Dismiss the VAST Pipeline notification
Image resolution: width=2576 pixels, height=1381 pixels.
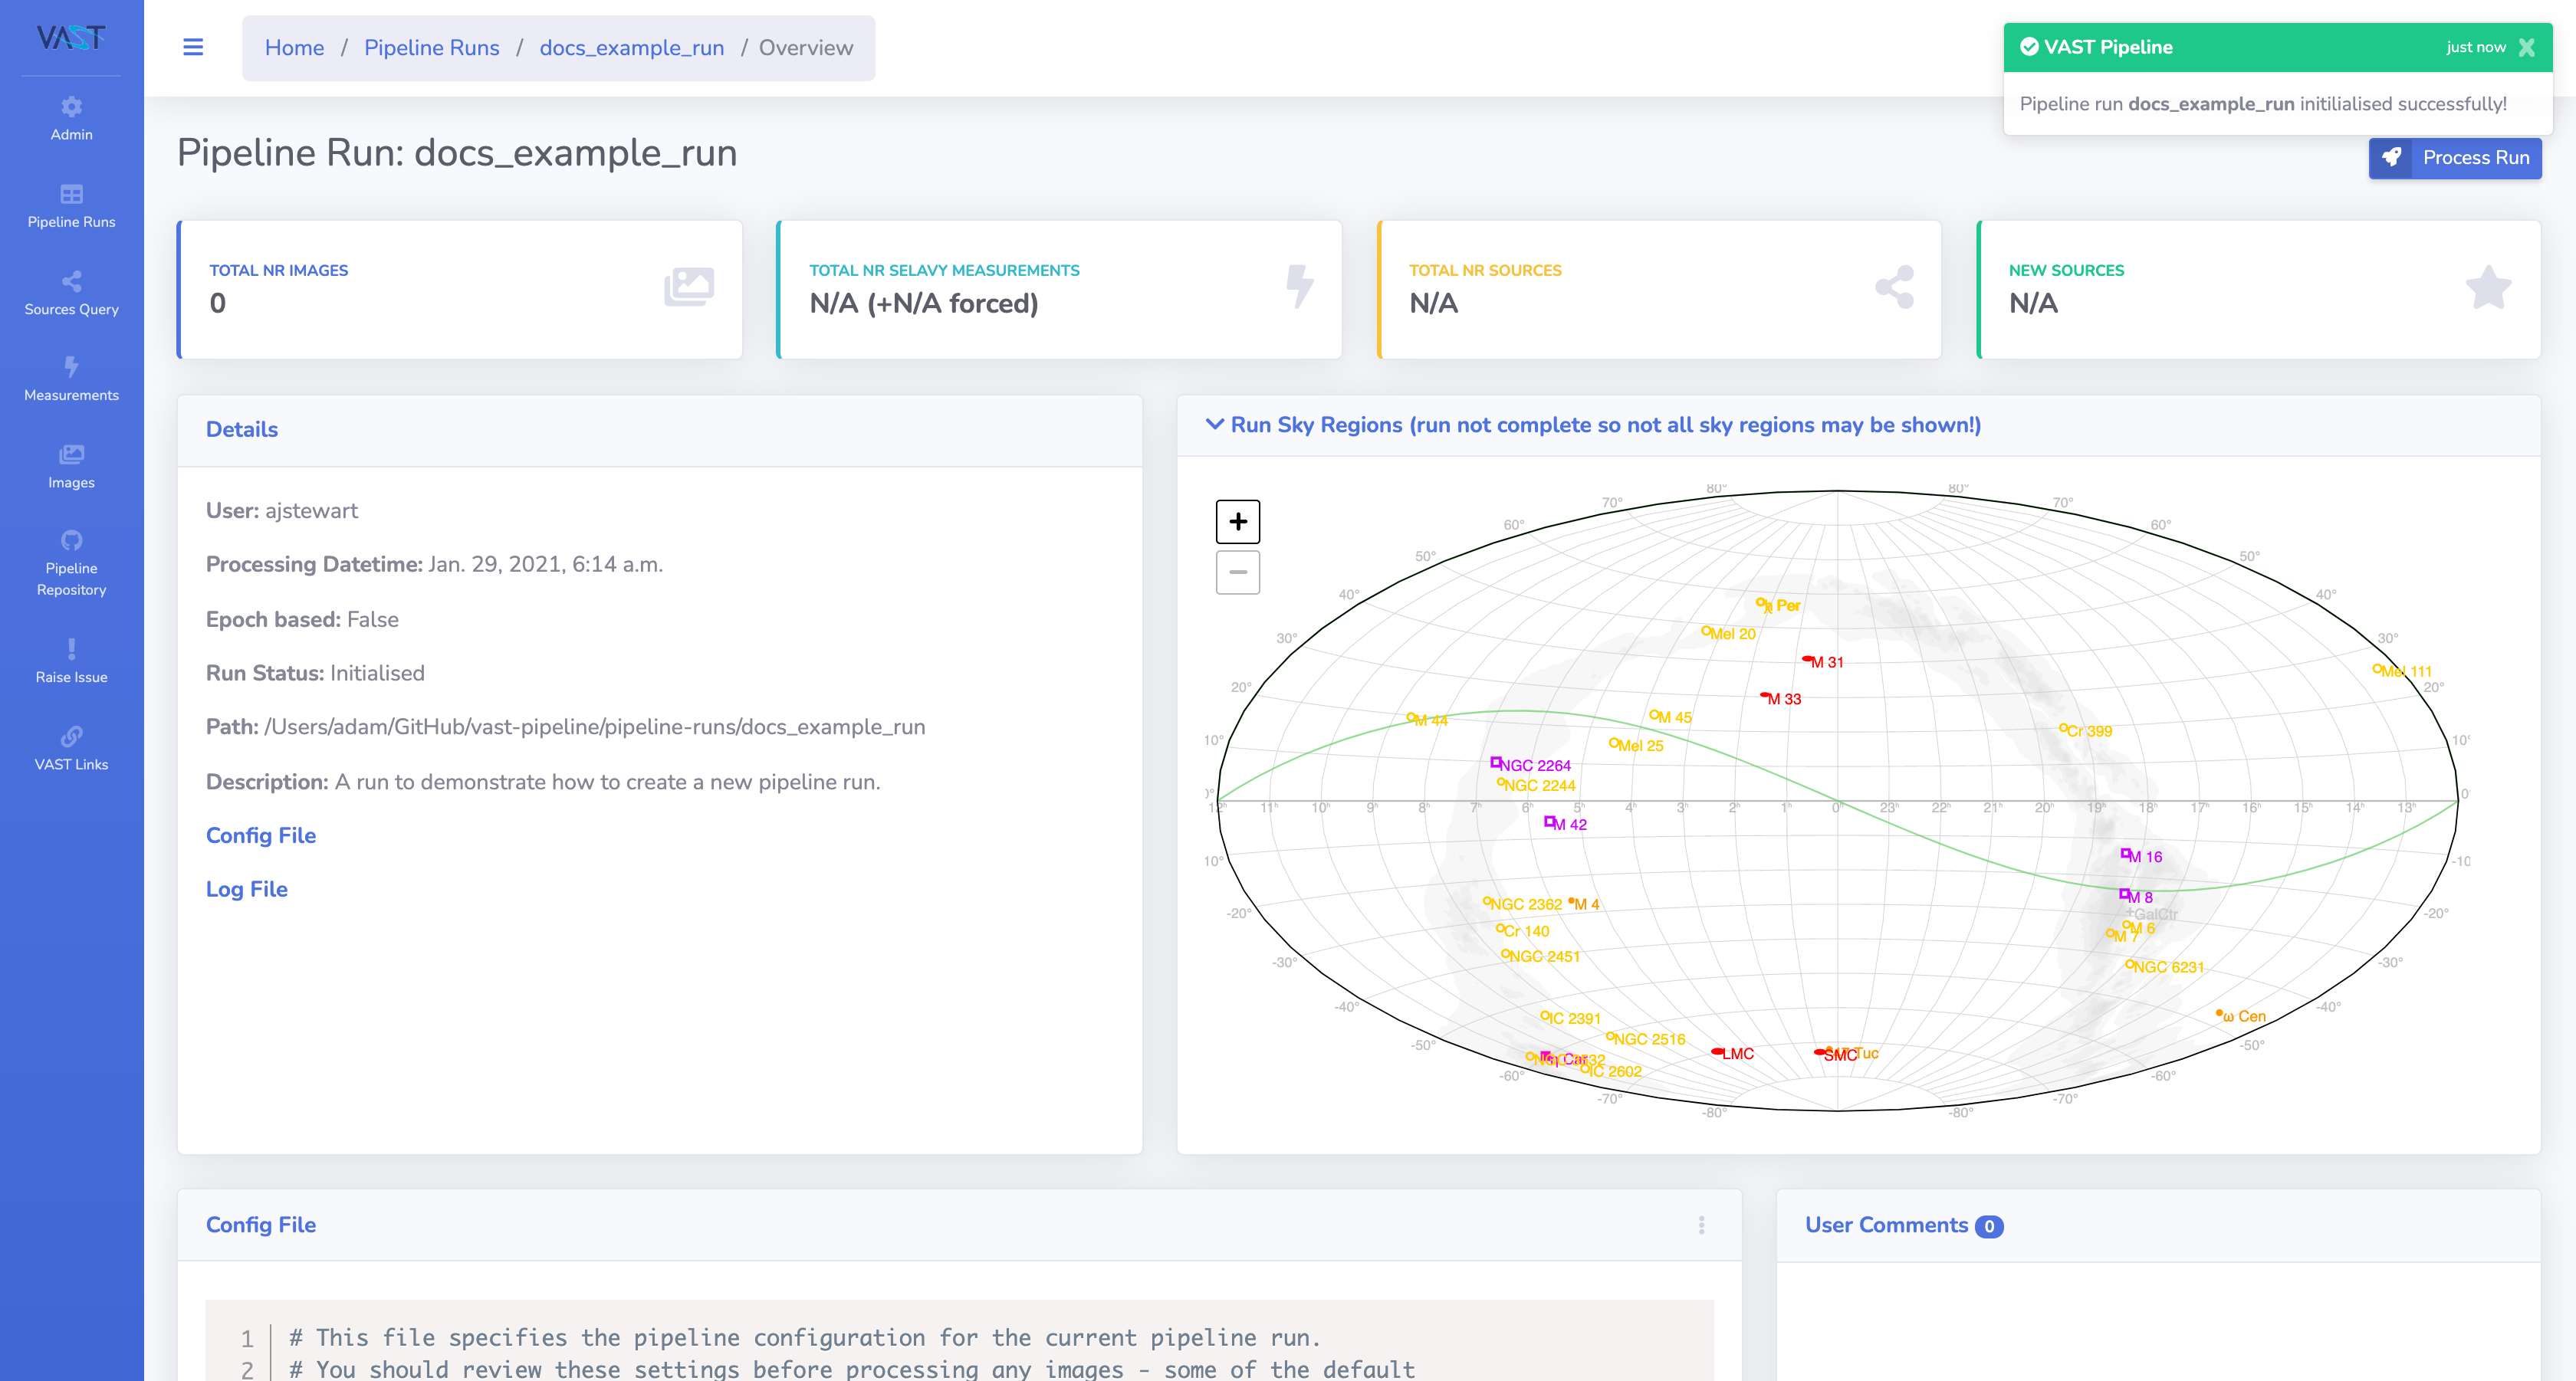click(x=2526, y=47)
